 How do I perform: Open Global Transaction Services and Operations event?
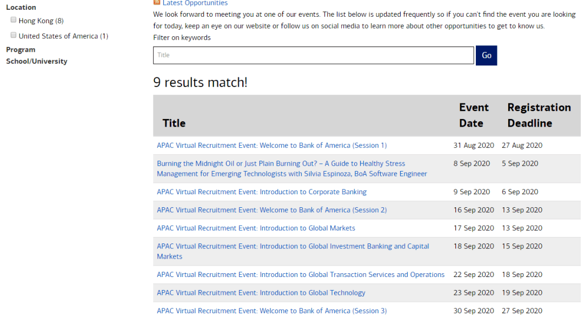301,274
